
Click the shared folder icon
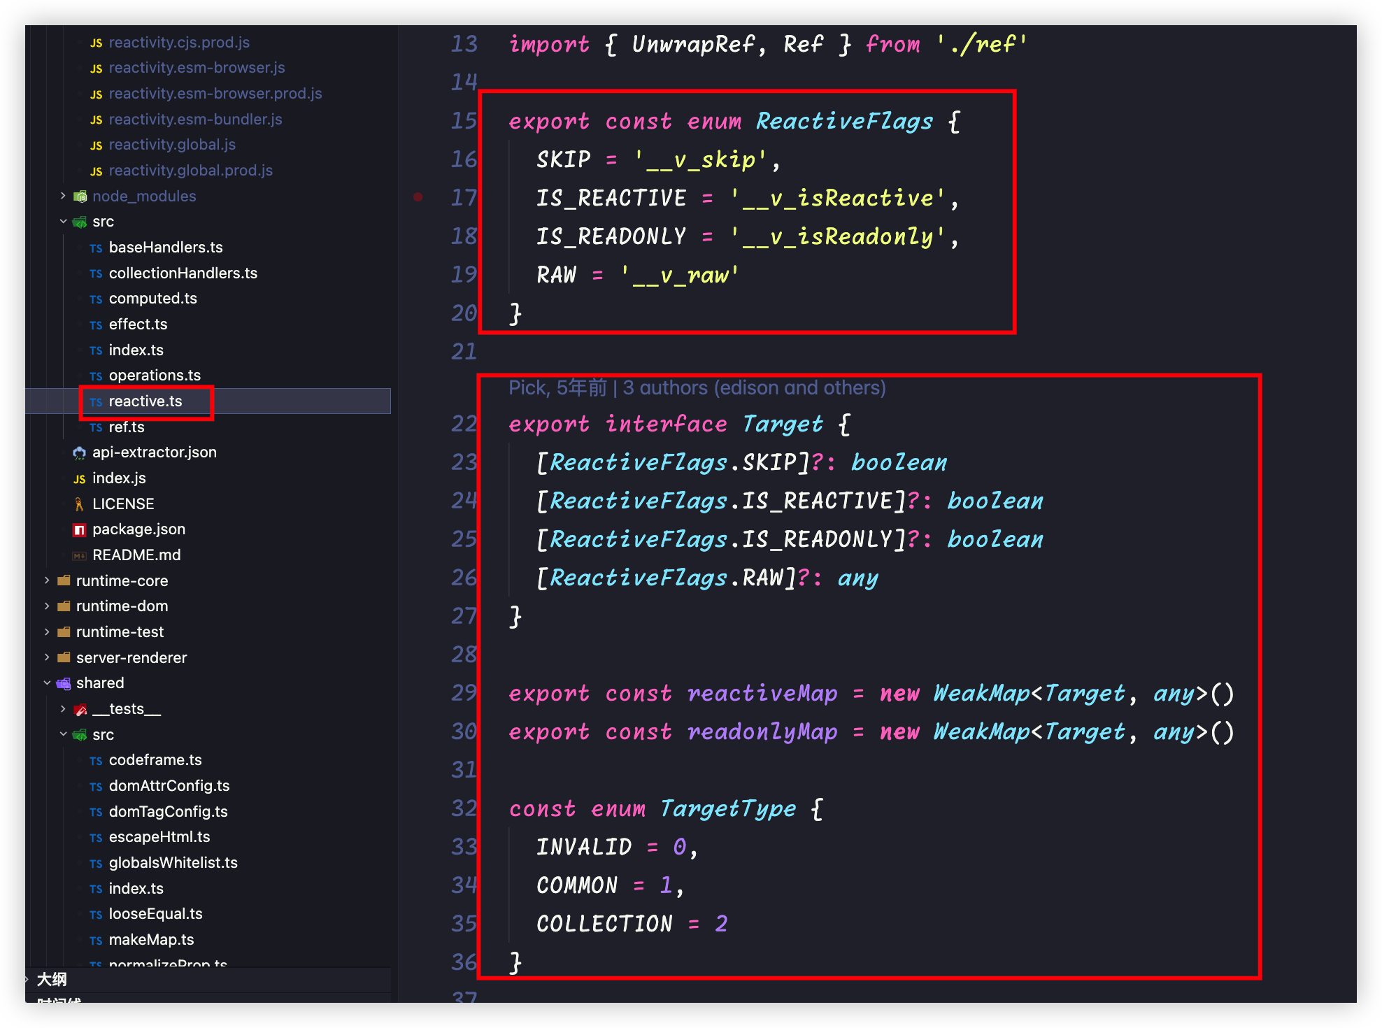pos(64,683)
